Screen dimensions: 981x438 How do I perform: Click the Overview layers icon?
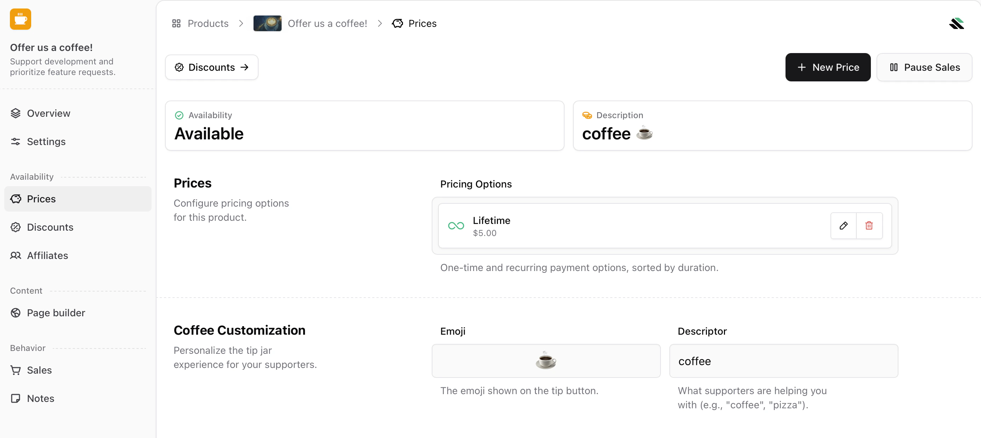tap(16, 113)
